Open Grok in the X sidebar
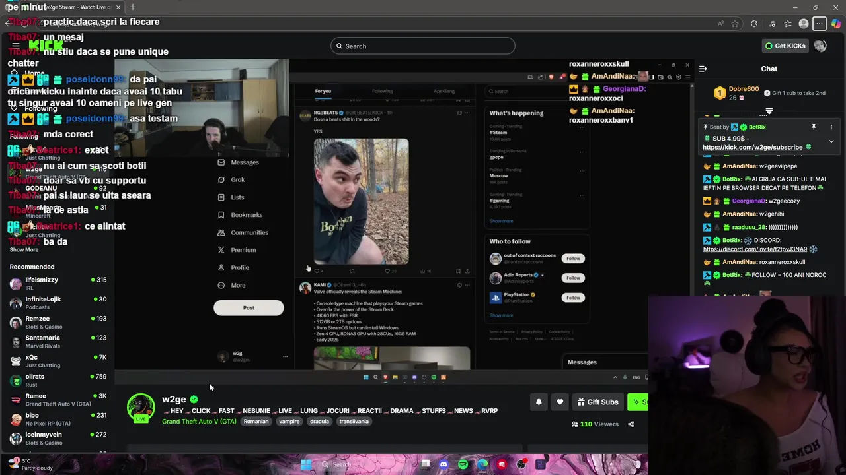Screen dimensions: 846x475 tap(231, 179)
